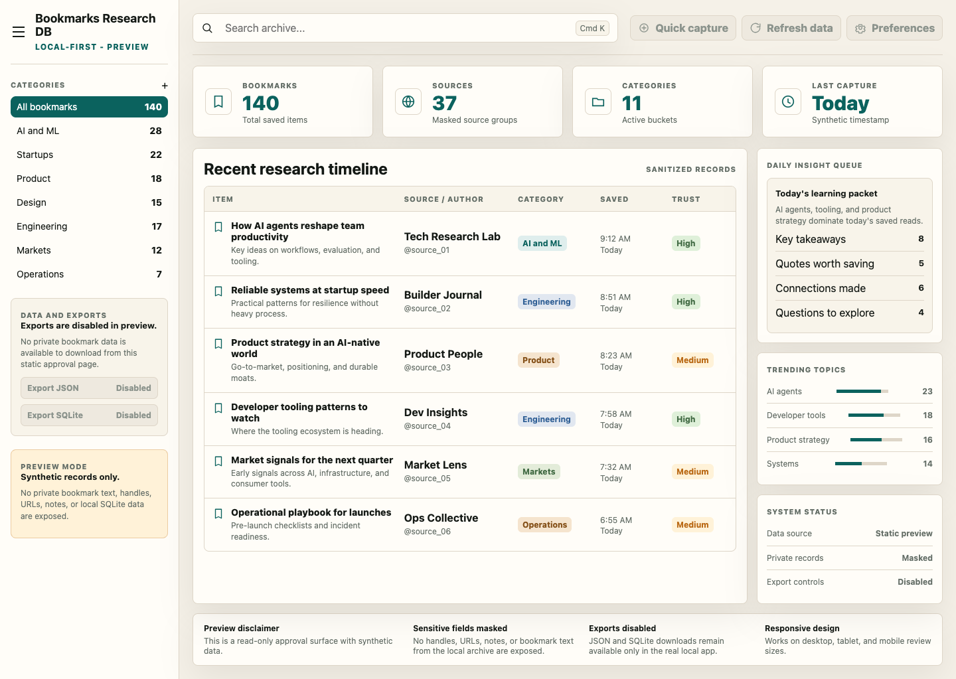The width and height of the screenshot is (956, 679).
Task: Click the Markets category tag in table
Action: click(539, 472)
